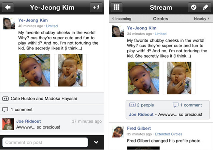
Task: Tap the 35 minutes ago timestamp
Action: pyautogui.click(x=139, y=134)
